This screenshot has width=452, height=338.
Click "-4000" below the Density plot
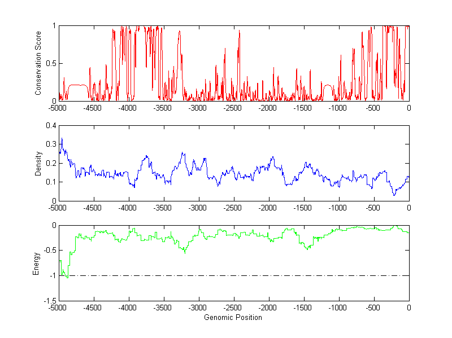click(128, 208)
